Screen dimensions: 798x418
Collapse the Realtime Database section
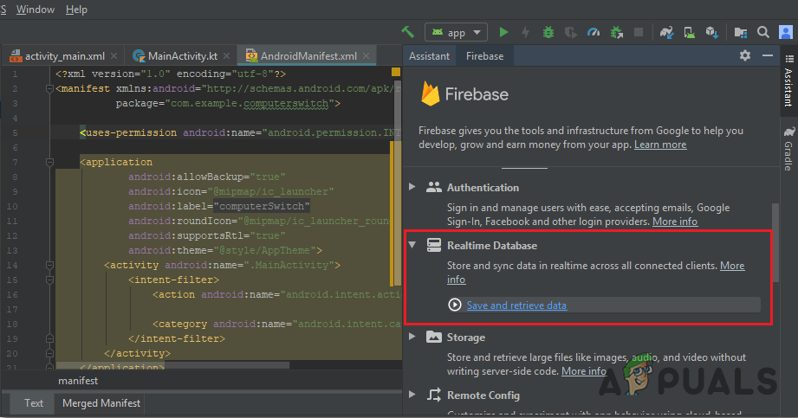pos(412,246)
